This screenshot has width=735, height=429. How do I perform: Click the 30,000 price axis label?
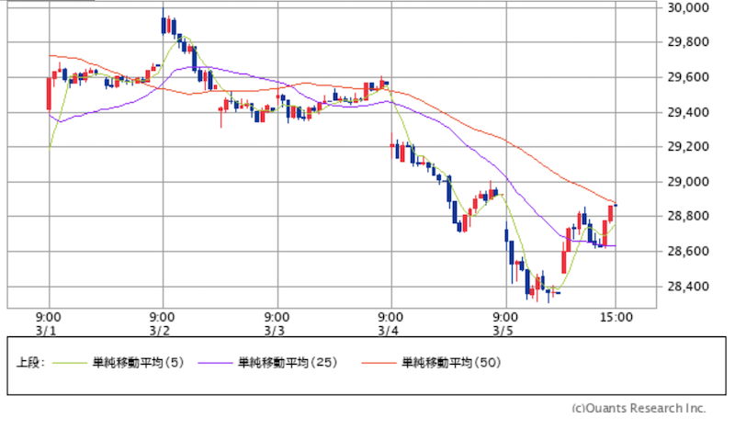[x=688, y=7]
